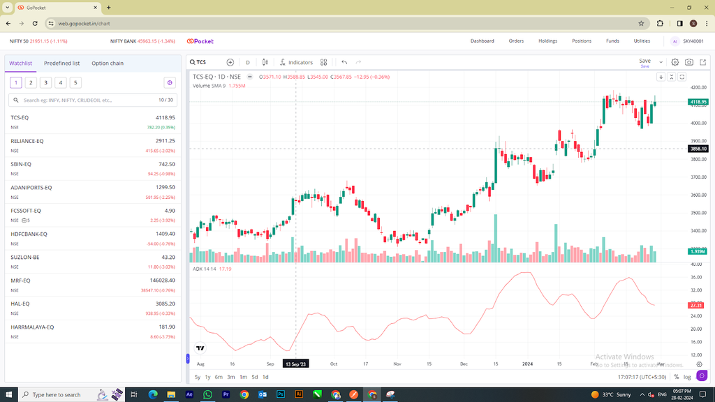715x402 pixels.
Task: Undo the last chart action
Action: pos(344,62)
